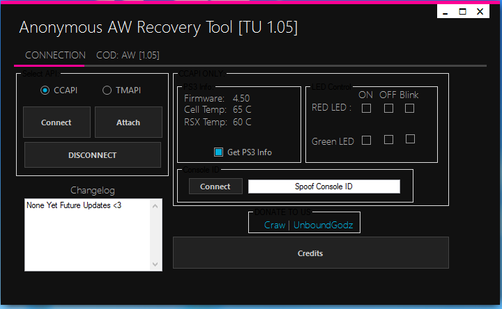The width and height of the screenshot is (502, 309).
Task: Open the UnboundGodz donate link
Action: tap(323, 225)
